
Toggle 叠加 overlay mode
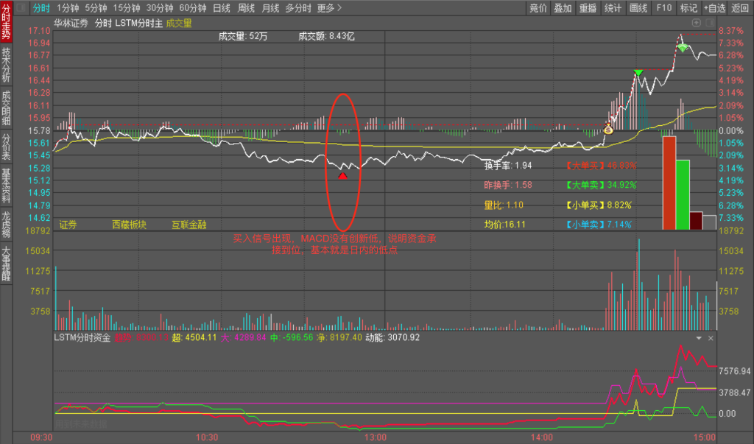(x=563, y=7)
